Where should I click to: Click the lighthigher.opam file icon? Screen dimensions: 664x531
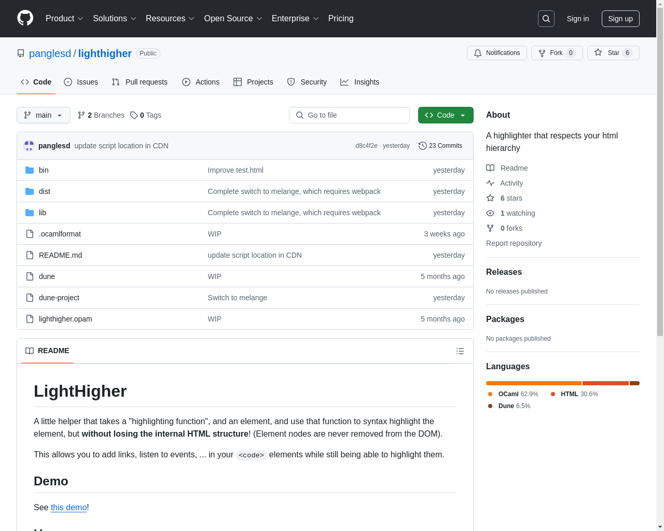click(x=30, y=319)
